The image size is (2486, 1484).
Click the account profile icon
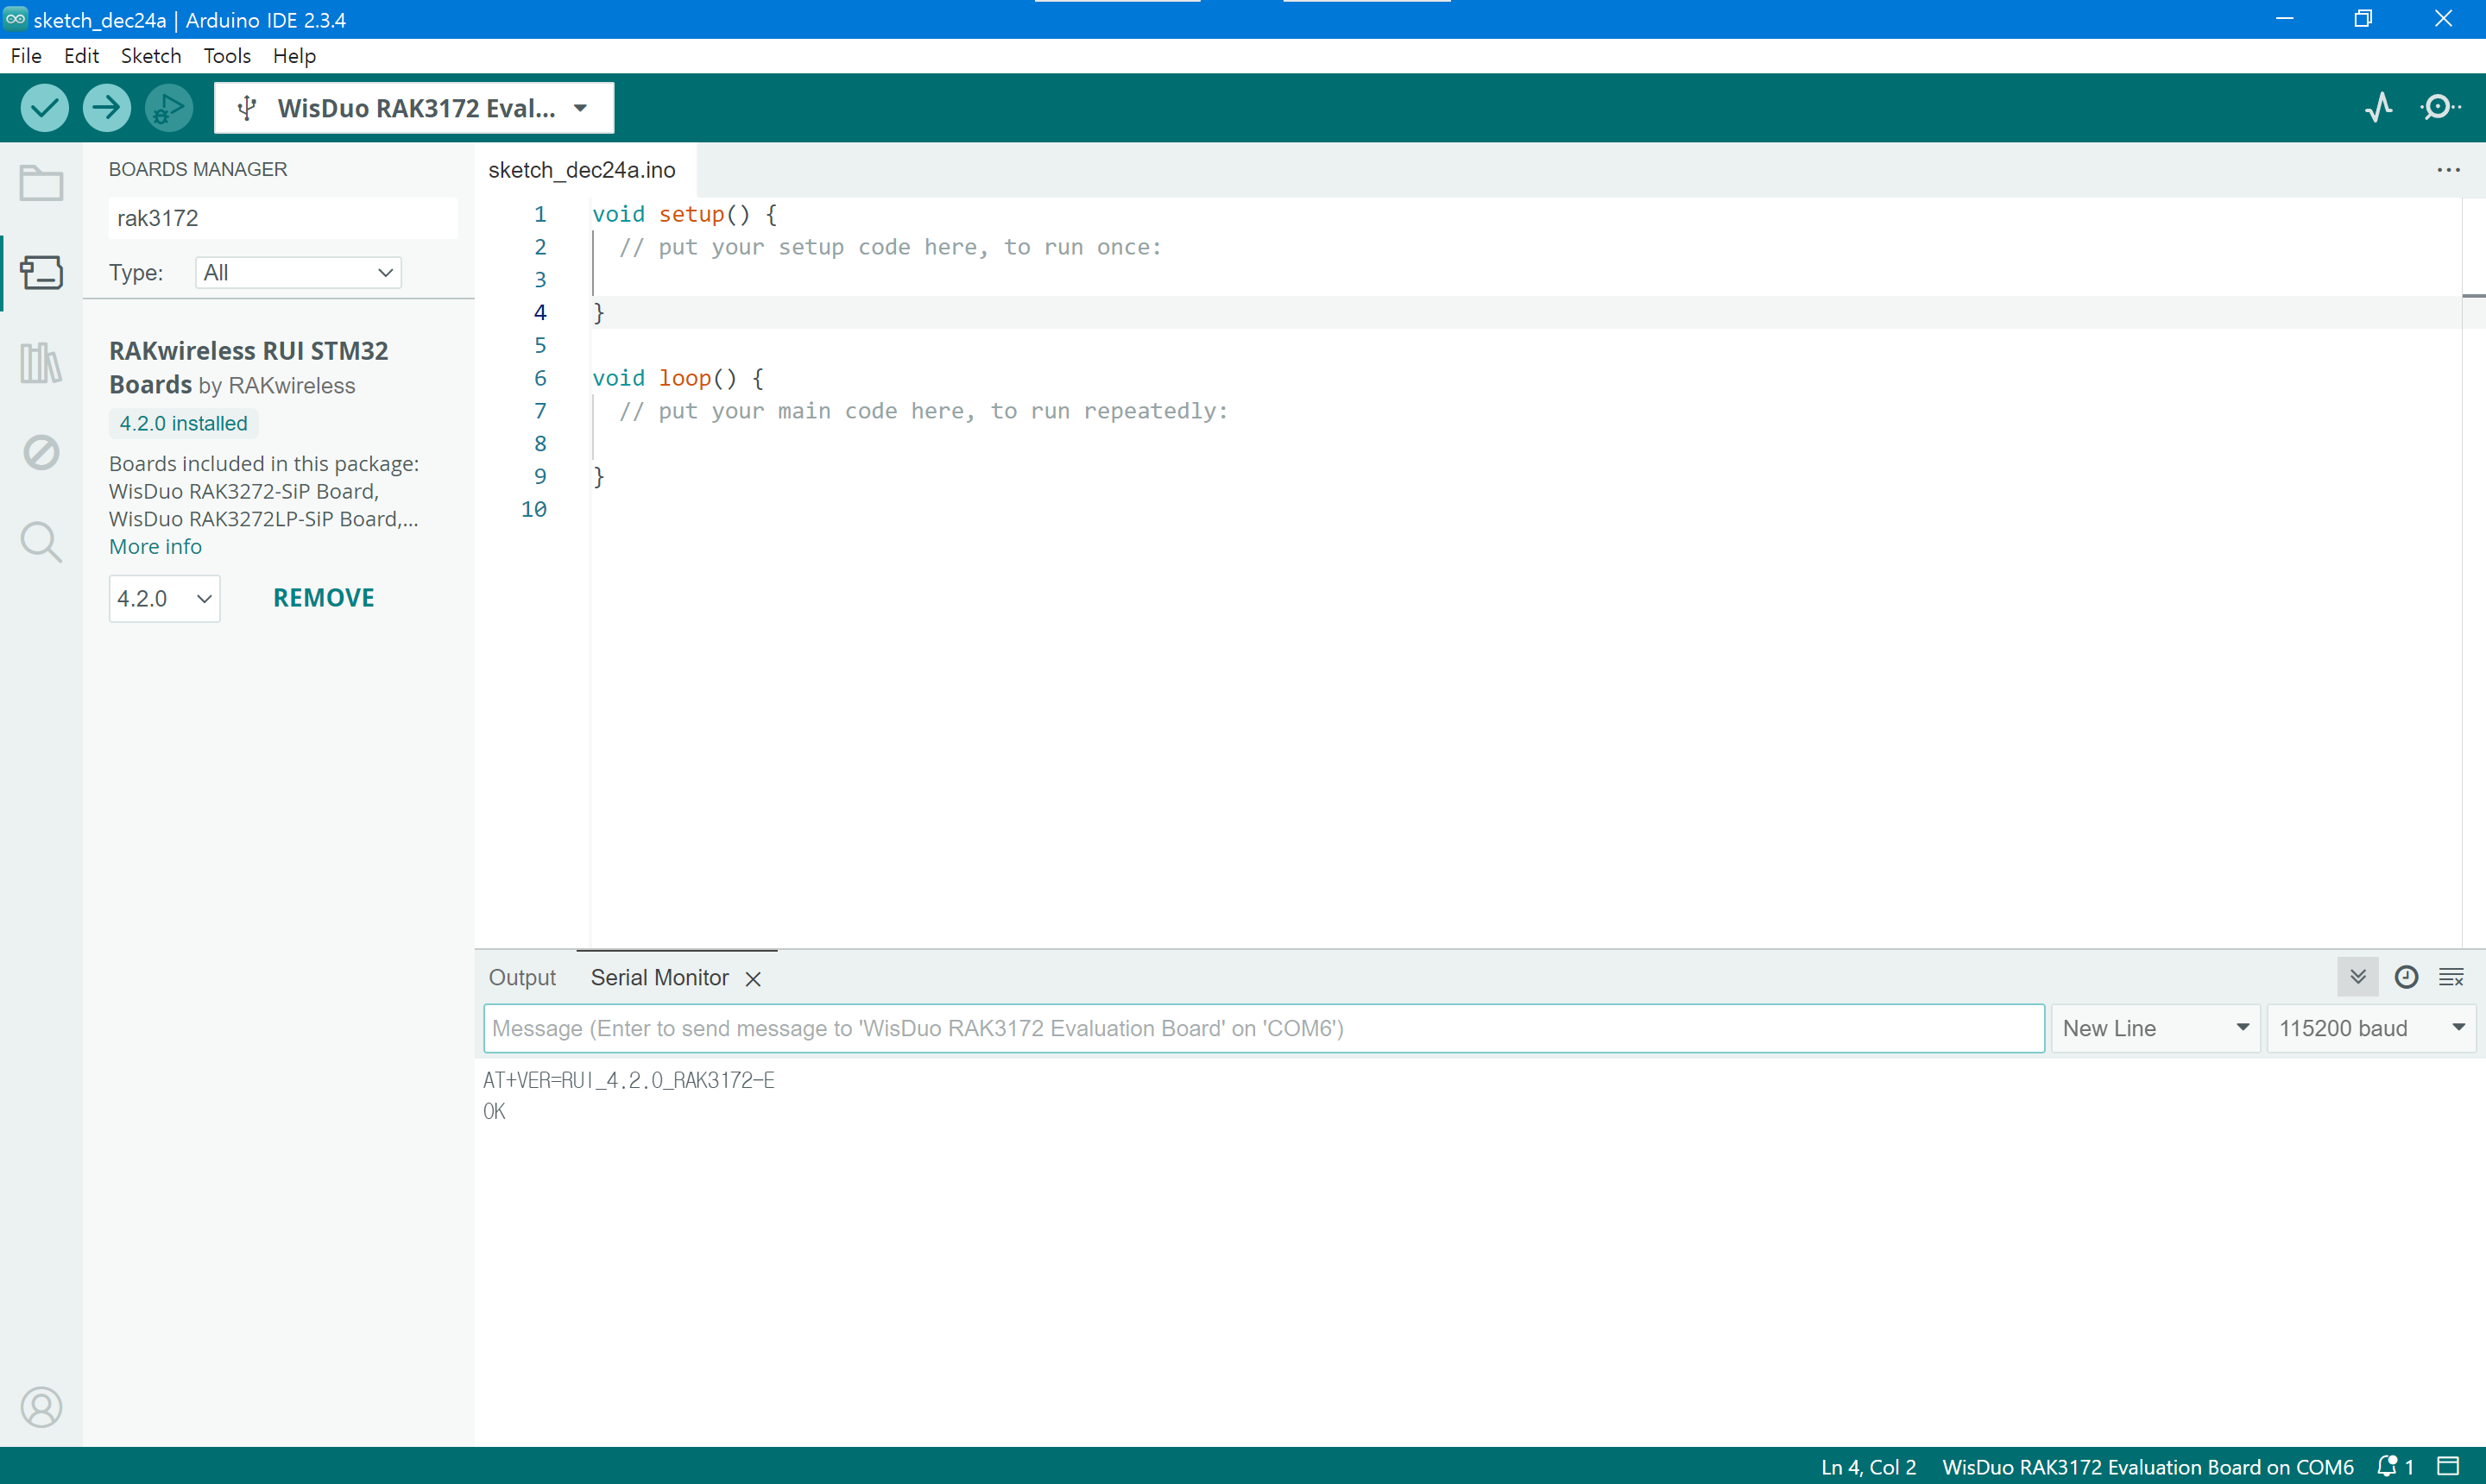tap(41, 1407)
